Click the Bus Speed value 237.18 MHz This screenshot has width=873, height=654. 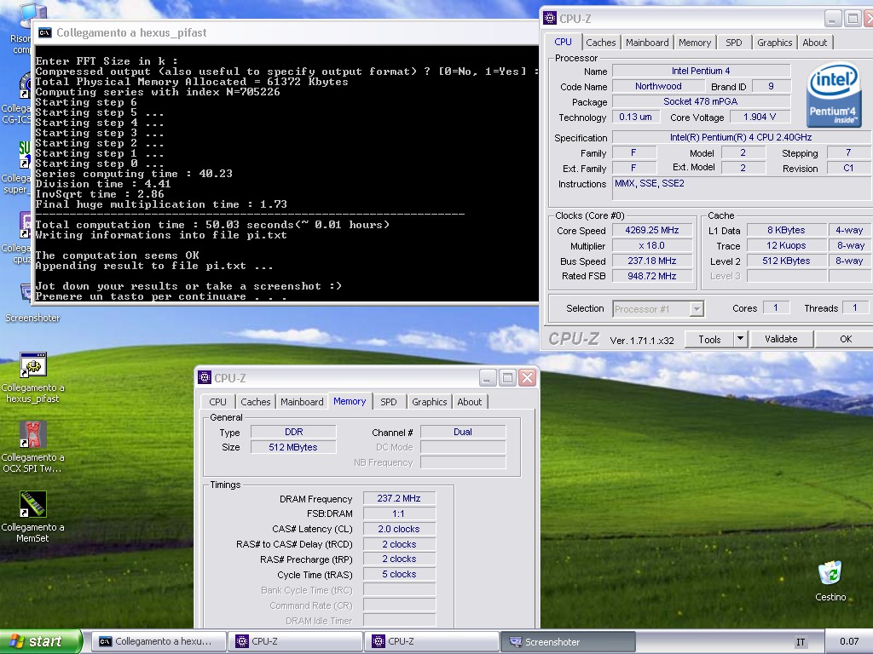(652, 261)
